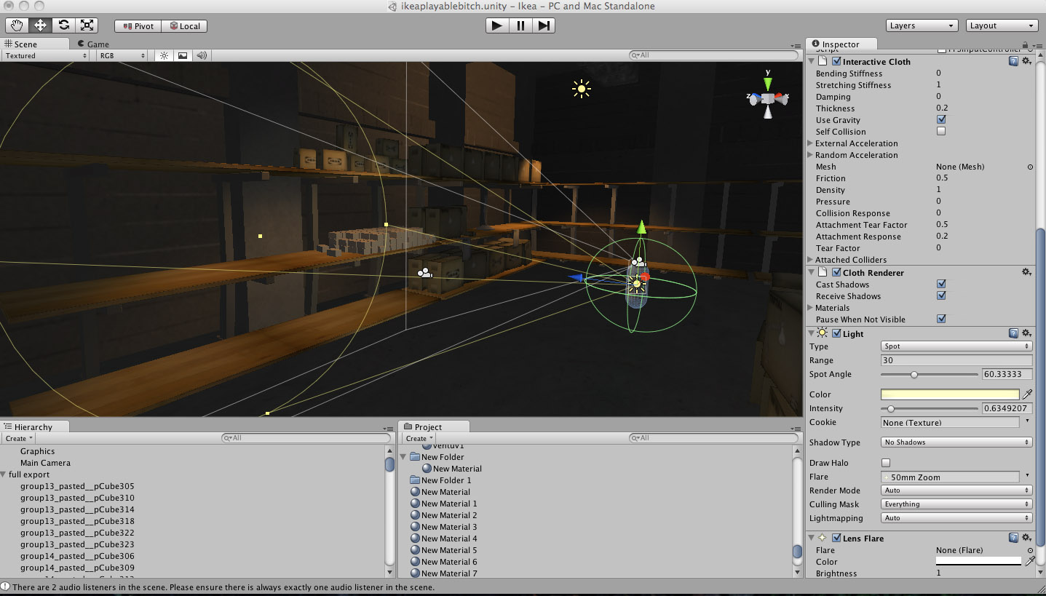
Task: Select the Hand tool in toolbar
Action: pyautogui.click(x=17, y=25)
